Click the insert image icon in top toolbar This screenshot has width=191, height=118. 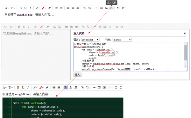tap(106, 8)
